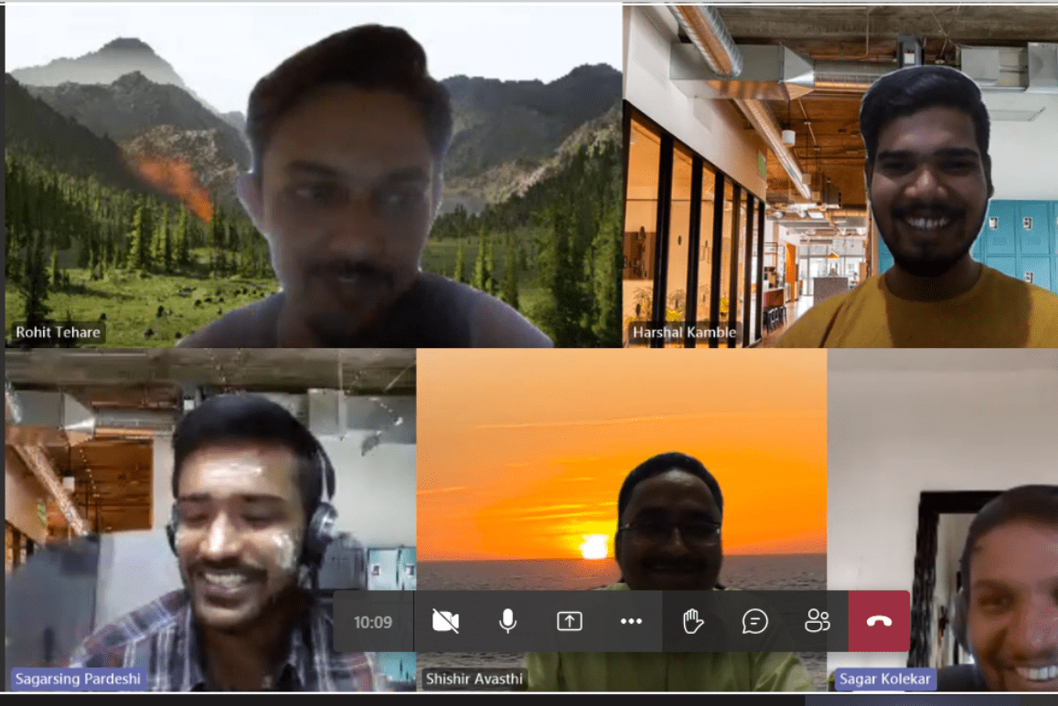This screenshot has width=1058, height=706.
Task: Click the Sagarsing Pardeshi name label
Action: click(79, 679)
